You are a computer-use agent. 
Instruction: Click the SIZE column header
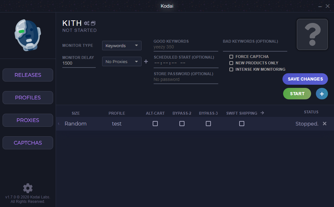(x=76, y=113)
